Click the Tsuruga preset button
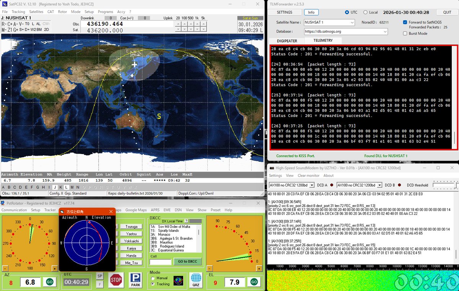The width and height of the screenshot is (459, 291). pyautogui.click(x=132, y=226)
